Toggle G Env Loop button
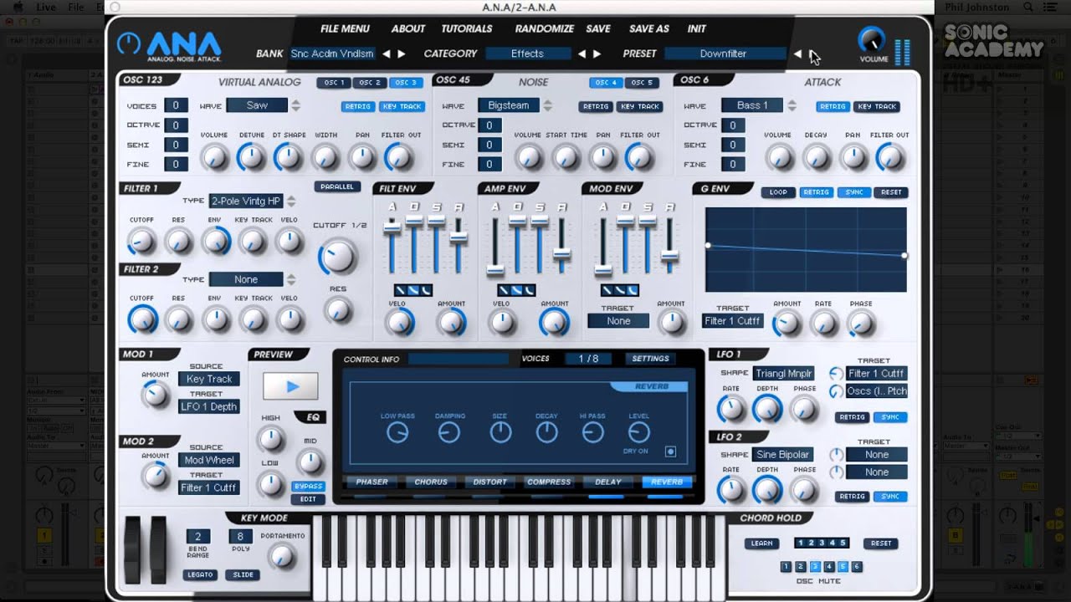This screenshot has width=1071, height=602. (x=778, y=192)
